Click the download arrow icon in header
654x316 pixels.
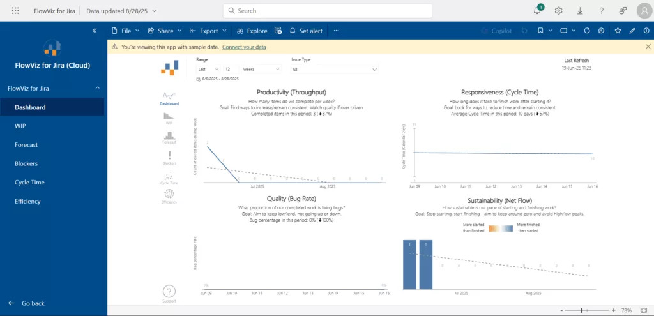pyautogui.click(x=580, y=11)
